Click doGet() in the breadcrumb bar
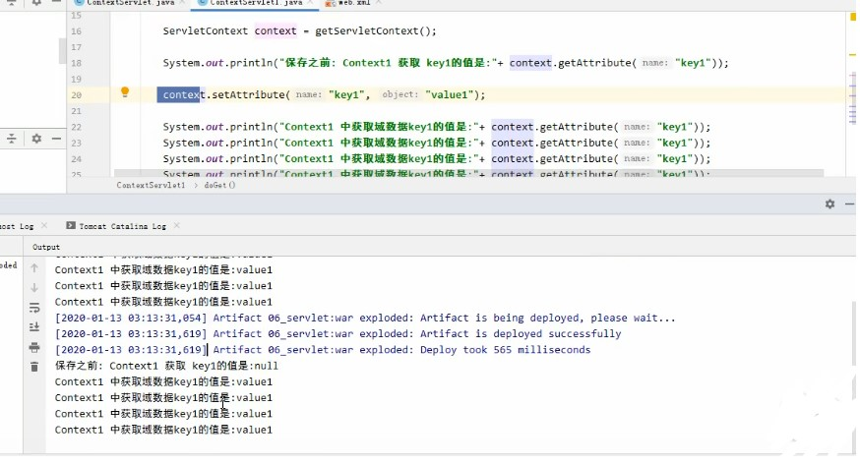Viewport: 860px width, 465px height. click(219, 185)
